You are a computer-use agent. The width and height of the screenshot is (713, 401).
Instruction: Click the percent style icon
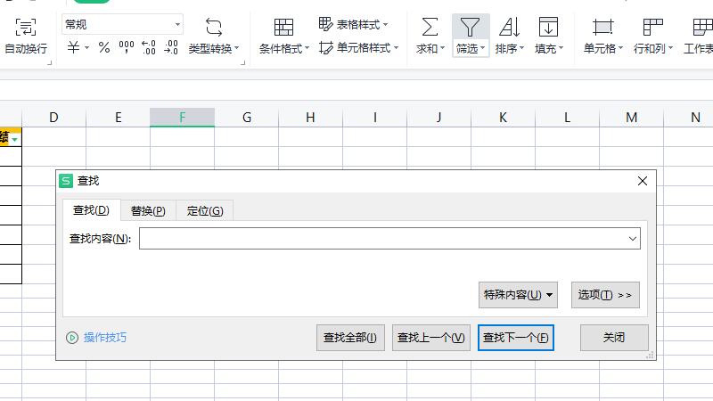coord(104,48)
